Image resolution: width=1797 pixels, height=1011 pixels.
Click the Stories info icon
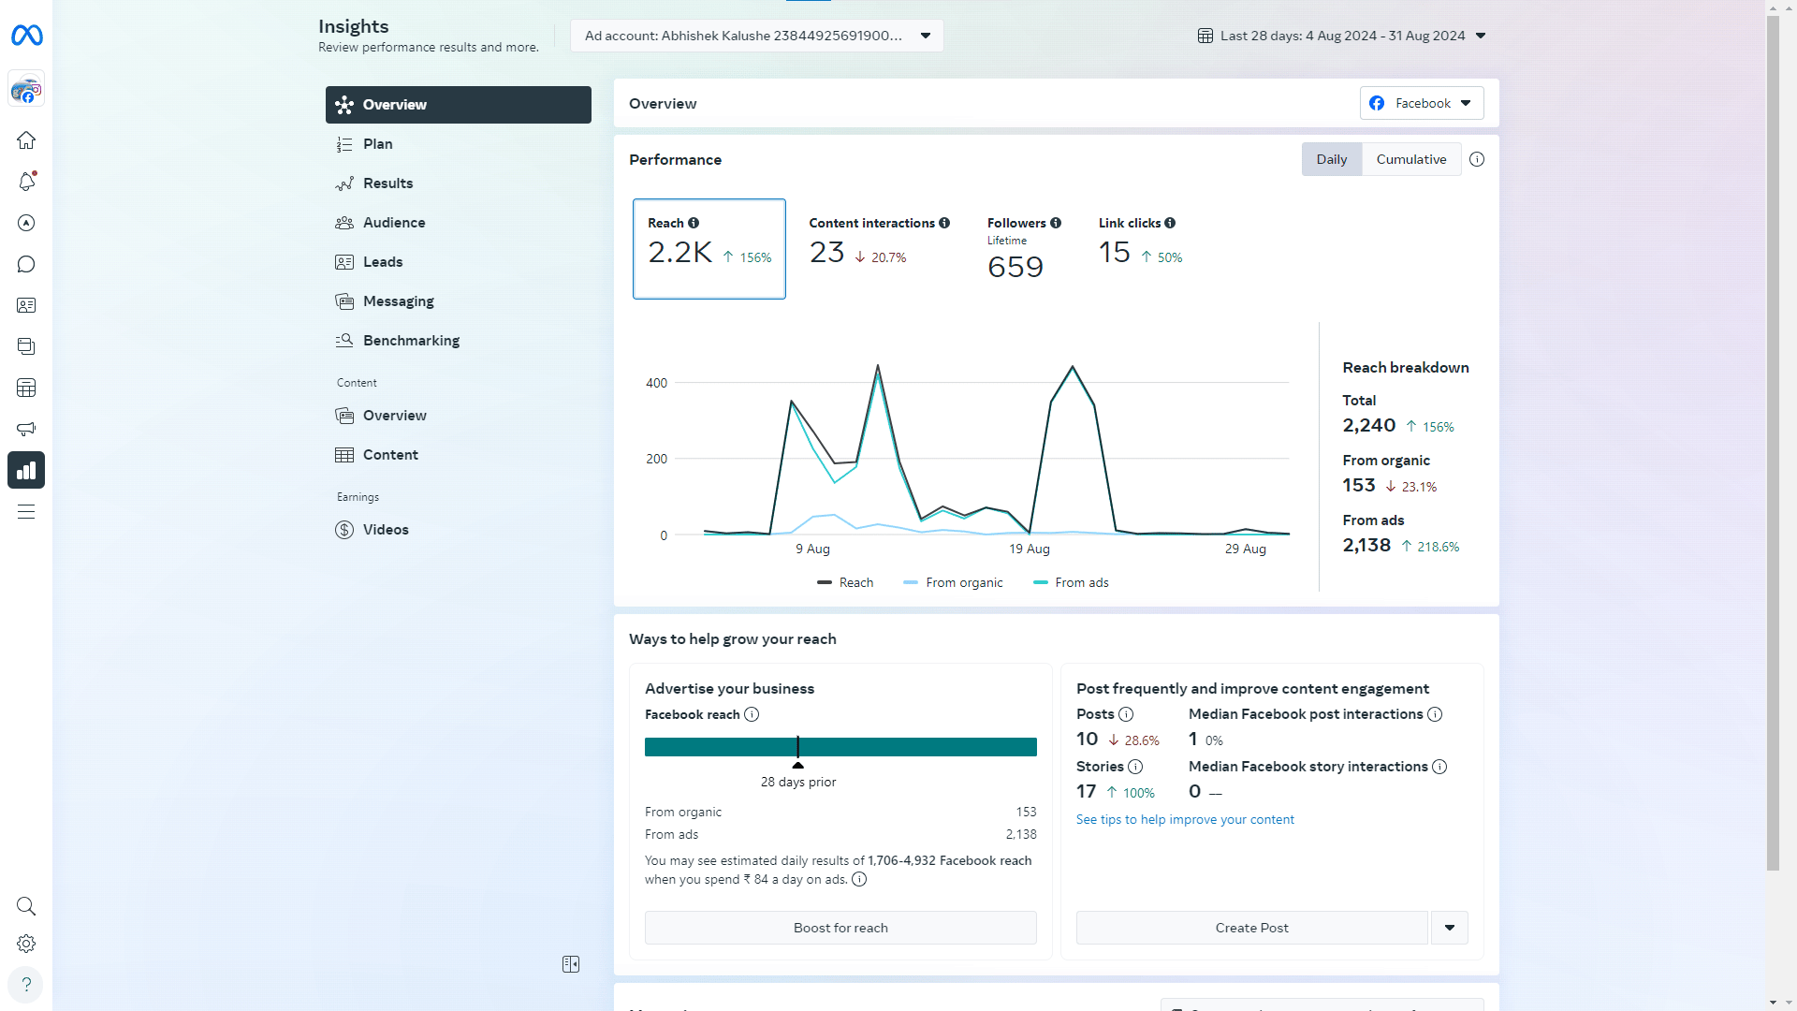[1135, 767]
